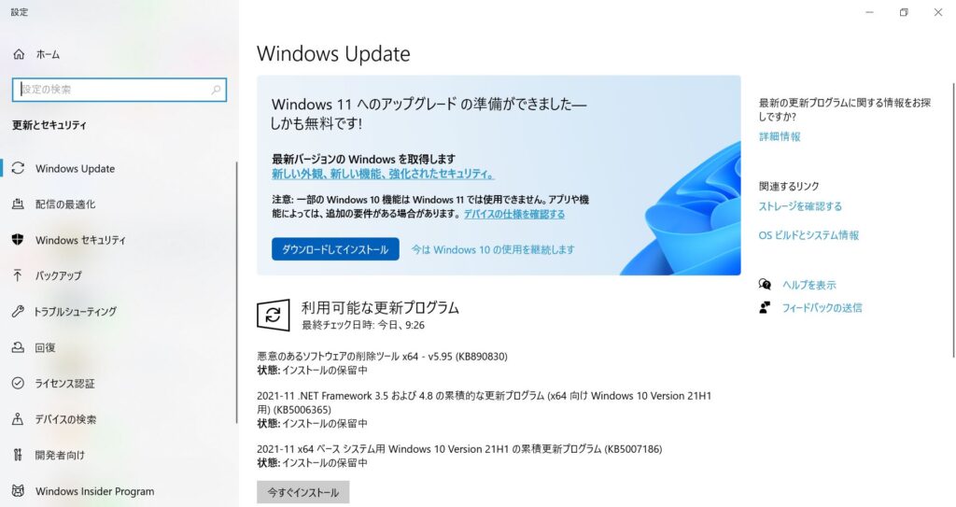
Task: Click the デバイスの検索 person icon
Action: point(19,419)
